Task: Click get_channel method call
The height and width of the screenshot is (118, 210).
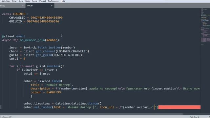Action: [x=46, y=51]
